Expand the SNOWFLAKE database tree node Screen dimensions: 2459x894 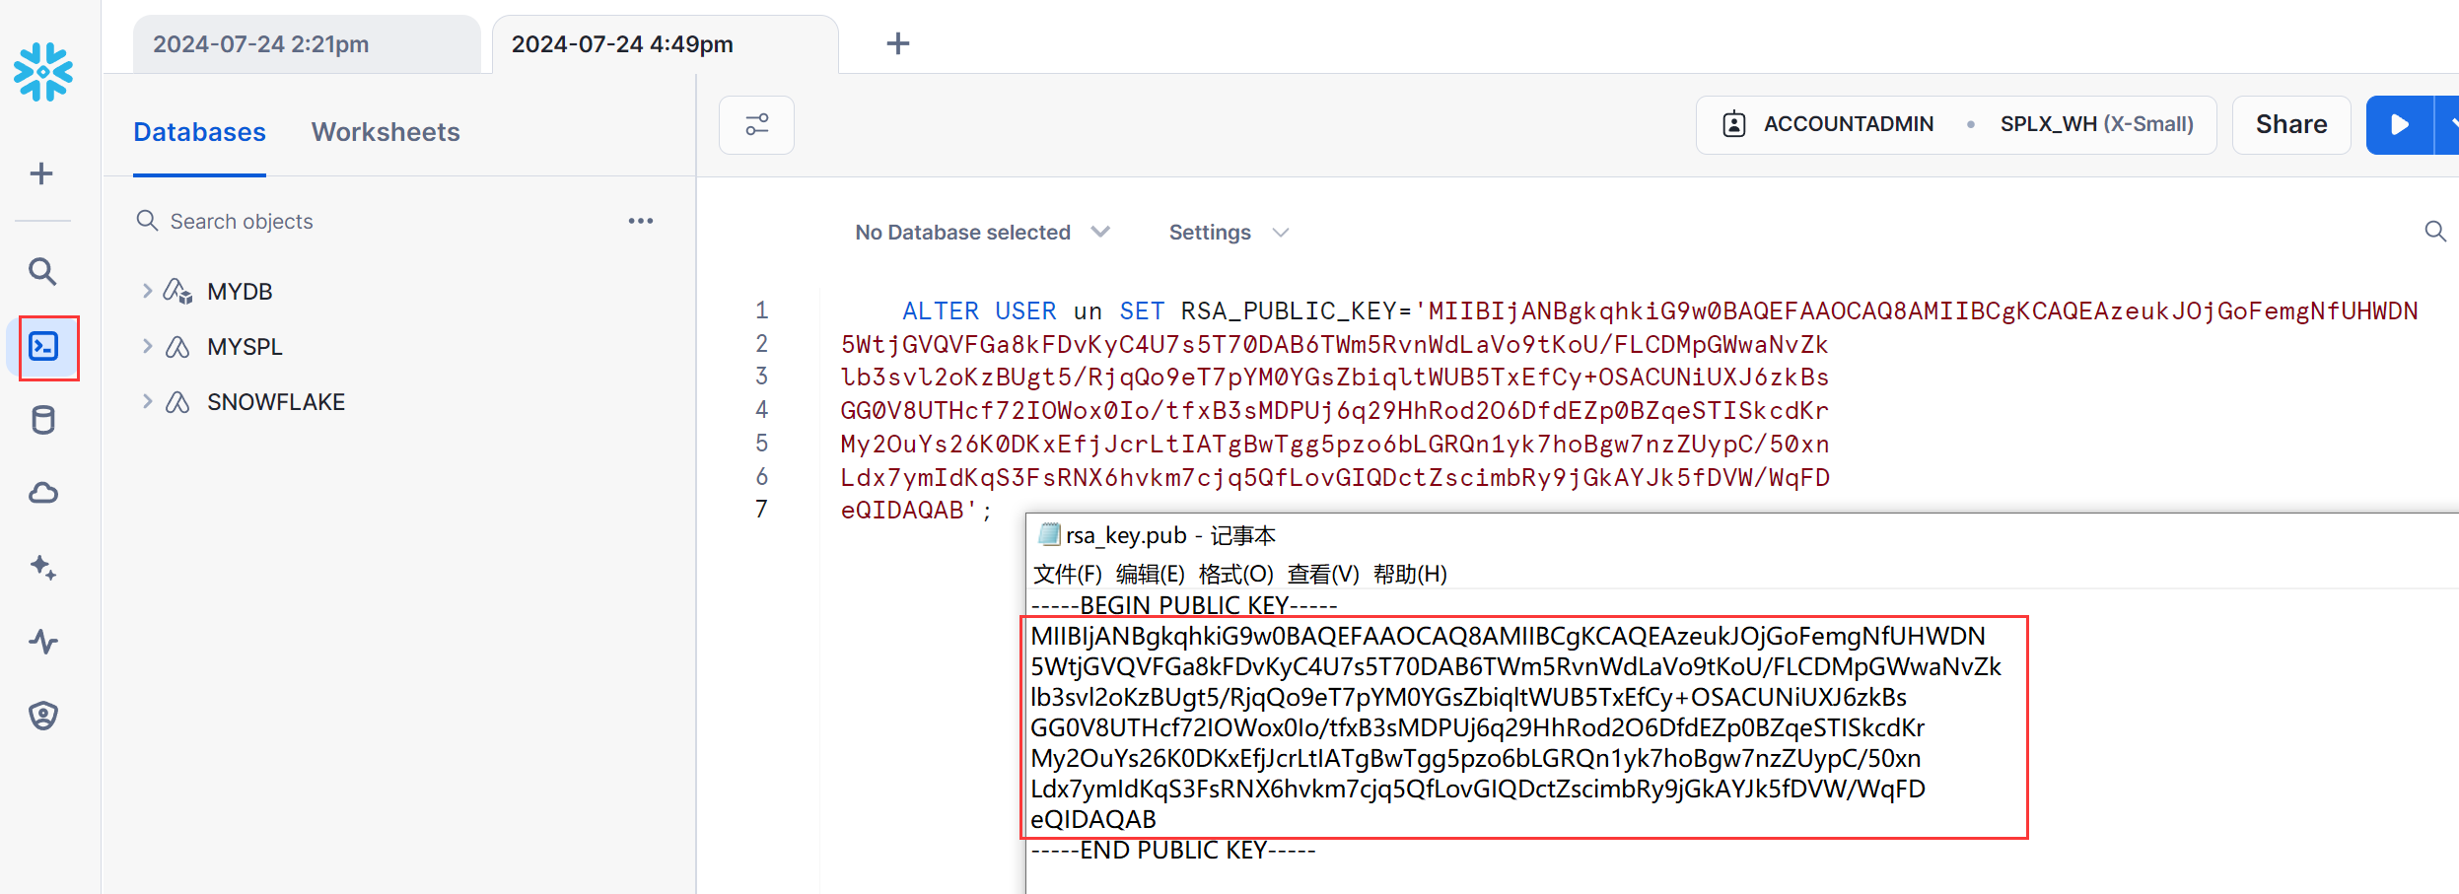[x=147, y=401]
